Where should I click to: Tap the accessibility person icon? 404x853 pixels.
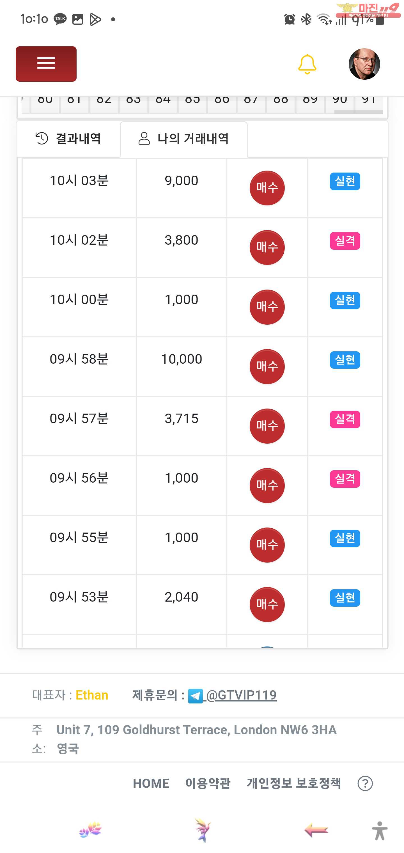point(380,831)
